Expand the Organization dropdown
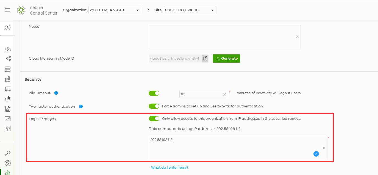Viewport: 378px width, 175px height. tap(115, 10)
